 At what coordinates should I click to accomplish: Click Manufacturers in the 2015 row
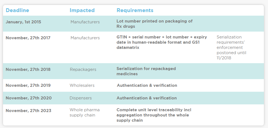(85, 22)
